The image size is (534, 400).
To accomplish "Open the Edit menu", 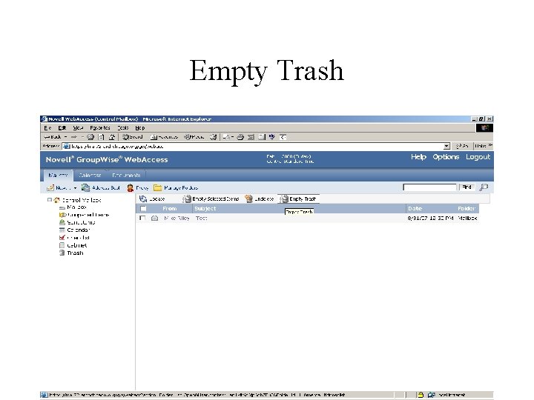I will (62, 128).
